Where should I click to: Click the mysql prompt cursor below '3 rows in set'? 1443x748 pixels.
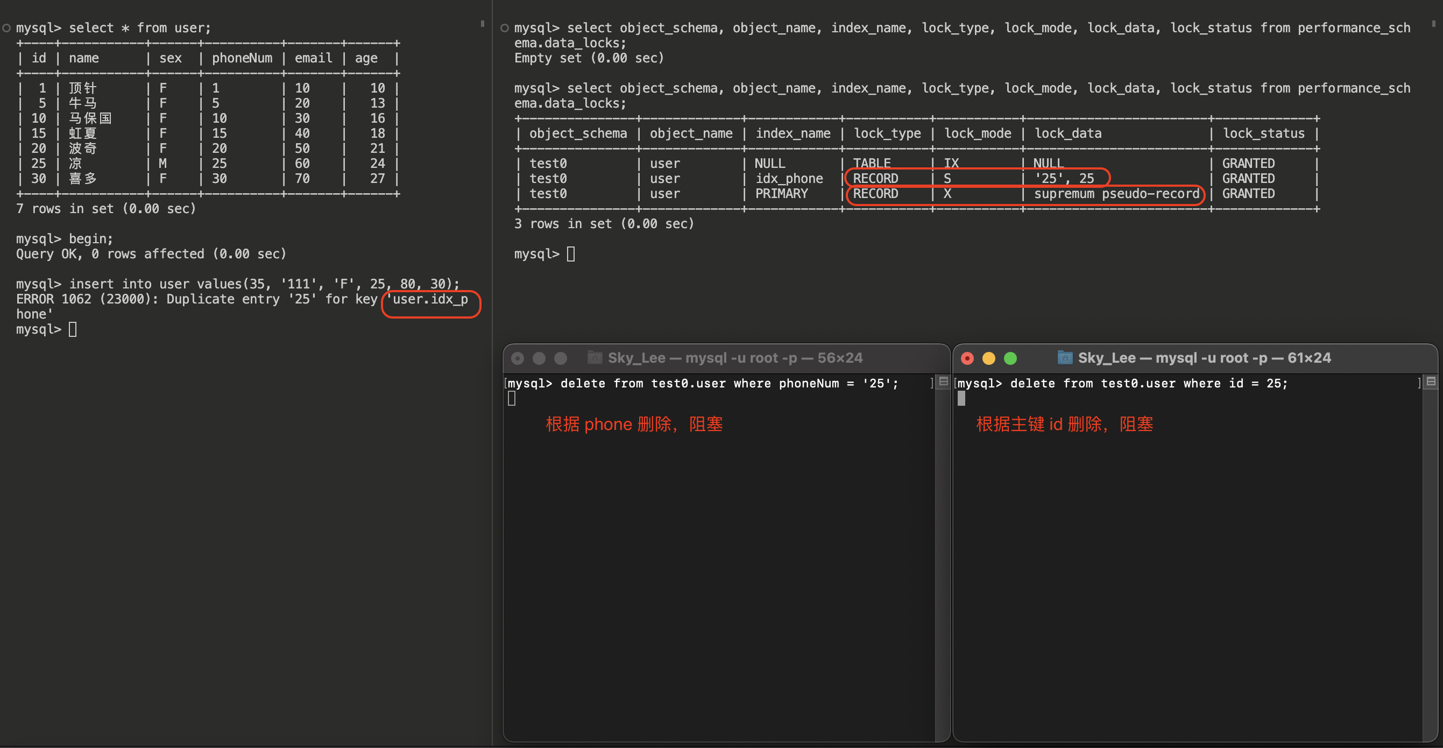(571, 254)
